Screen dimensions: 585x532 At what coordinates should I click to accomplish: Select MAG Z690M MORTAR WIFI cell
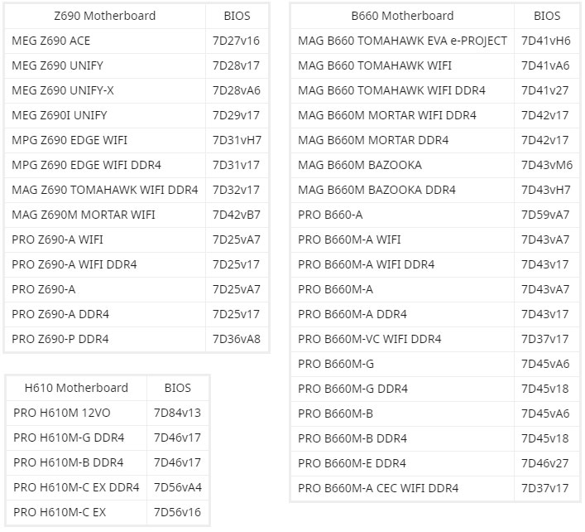[x=84, y=215]
